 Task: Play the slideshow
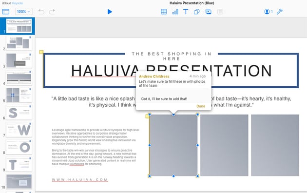pyautogui.click(x=110, y=12)
